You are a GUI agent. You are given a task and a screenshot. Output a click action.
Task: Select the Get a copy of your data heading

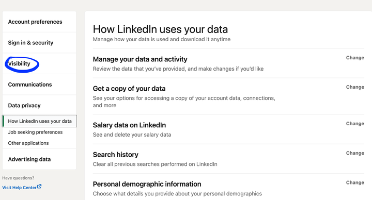click(129, 89)
